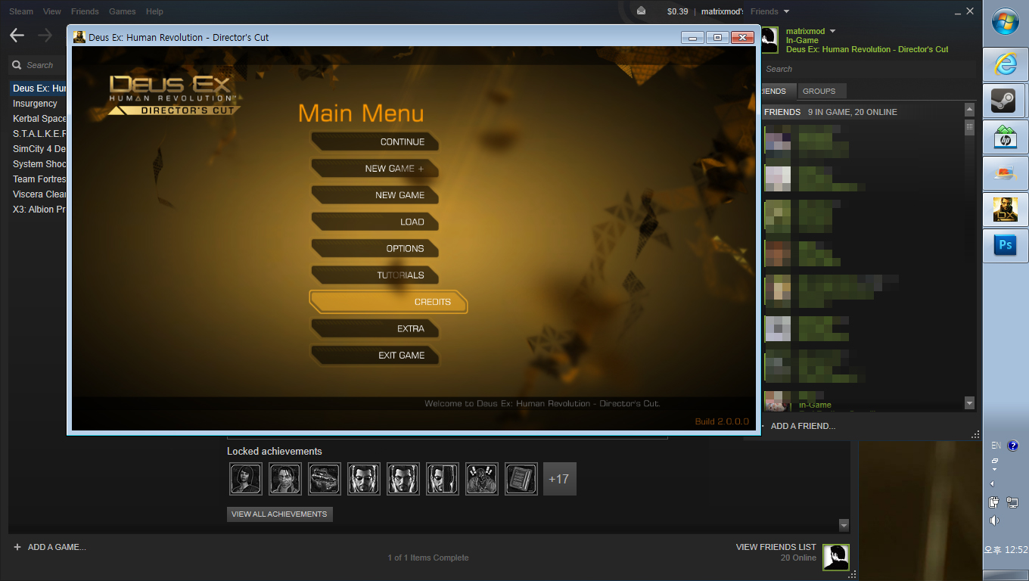
Task: Select Insurgency in the library list
Action: point(39,104)
